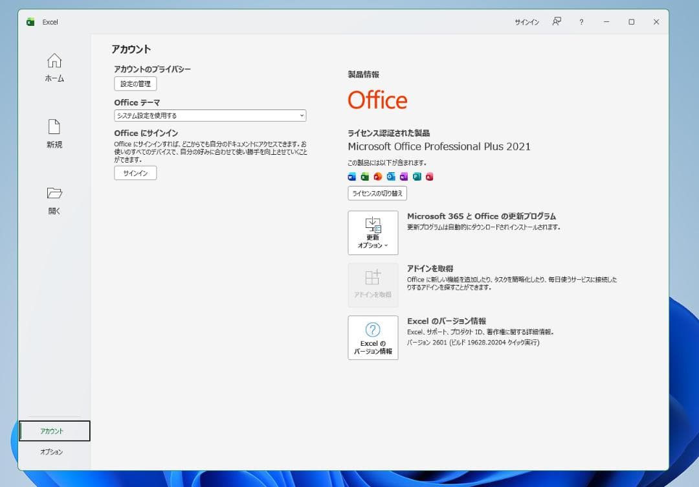
Task: Click the Outlook product icon
Action: [391, 177]
